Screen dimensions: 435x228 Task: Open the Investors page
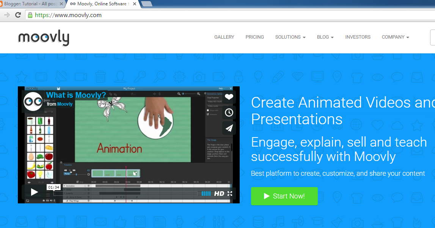tap(358, 37)
